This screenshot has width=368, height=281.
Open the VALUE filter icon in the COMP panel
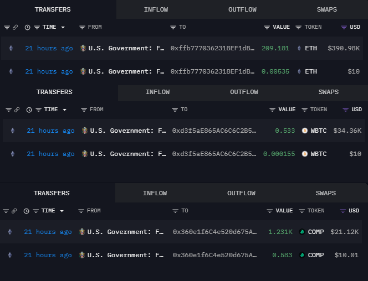point(270,211)
